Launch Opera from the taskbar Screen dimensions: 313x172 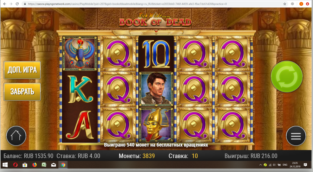click(x=15, y=165)
